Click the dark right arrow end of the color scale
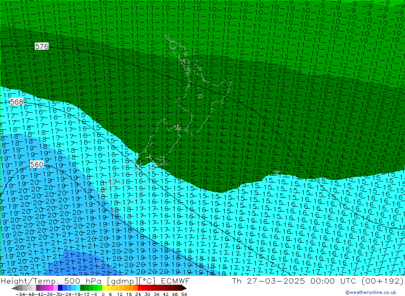Viewport: 405px width, 296px height. click(x=184, y=288)
